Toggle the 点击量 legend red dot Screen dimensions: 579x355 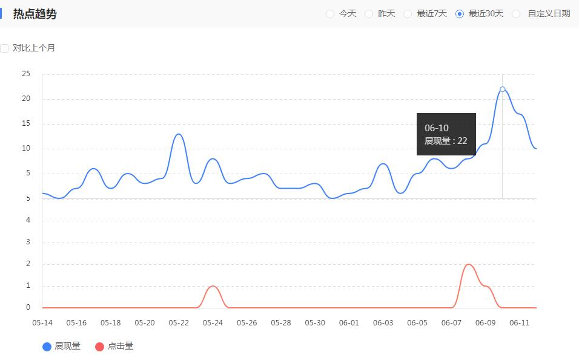[100, 347]
